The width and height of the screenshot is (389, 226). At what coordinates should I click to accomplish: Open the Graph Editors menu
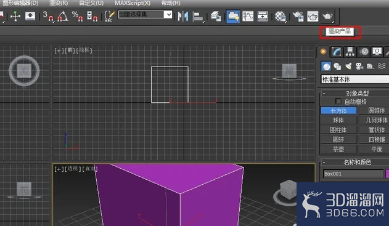20,3
